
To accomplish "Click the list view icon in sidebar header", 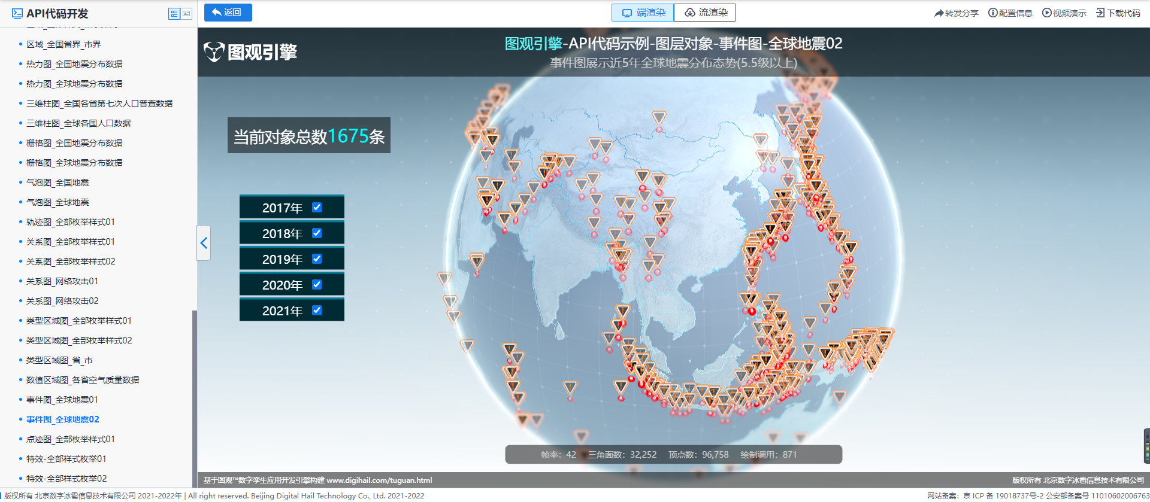I will click(x=174, y=14).
